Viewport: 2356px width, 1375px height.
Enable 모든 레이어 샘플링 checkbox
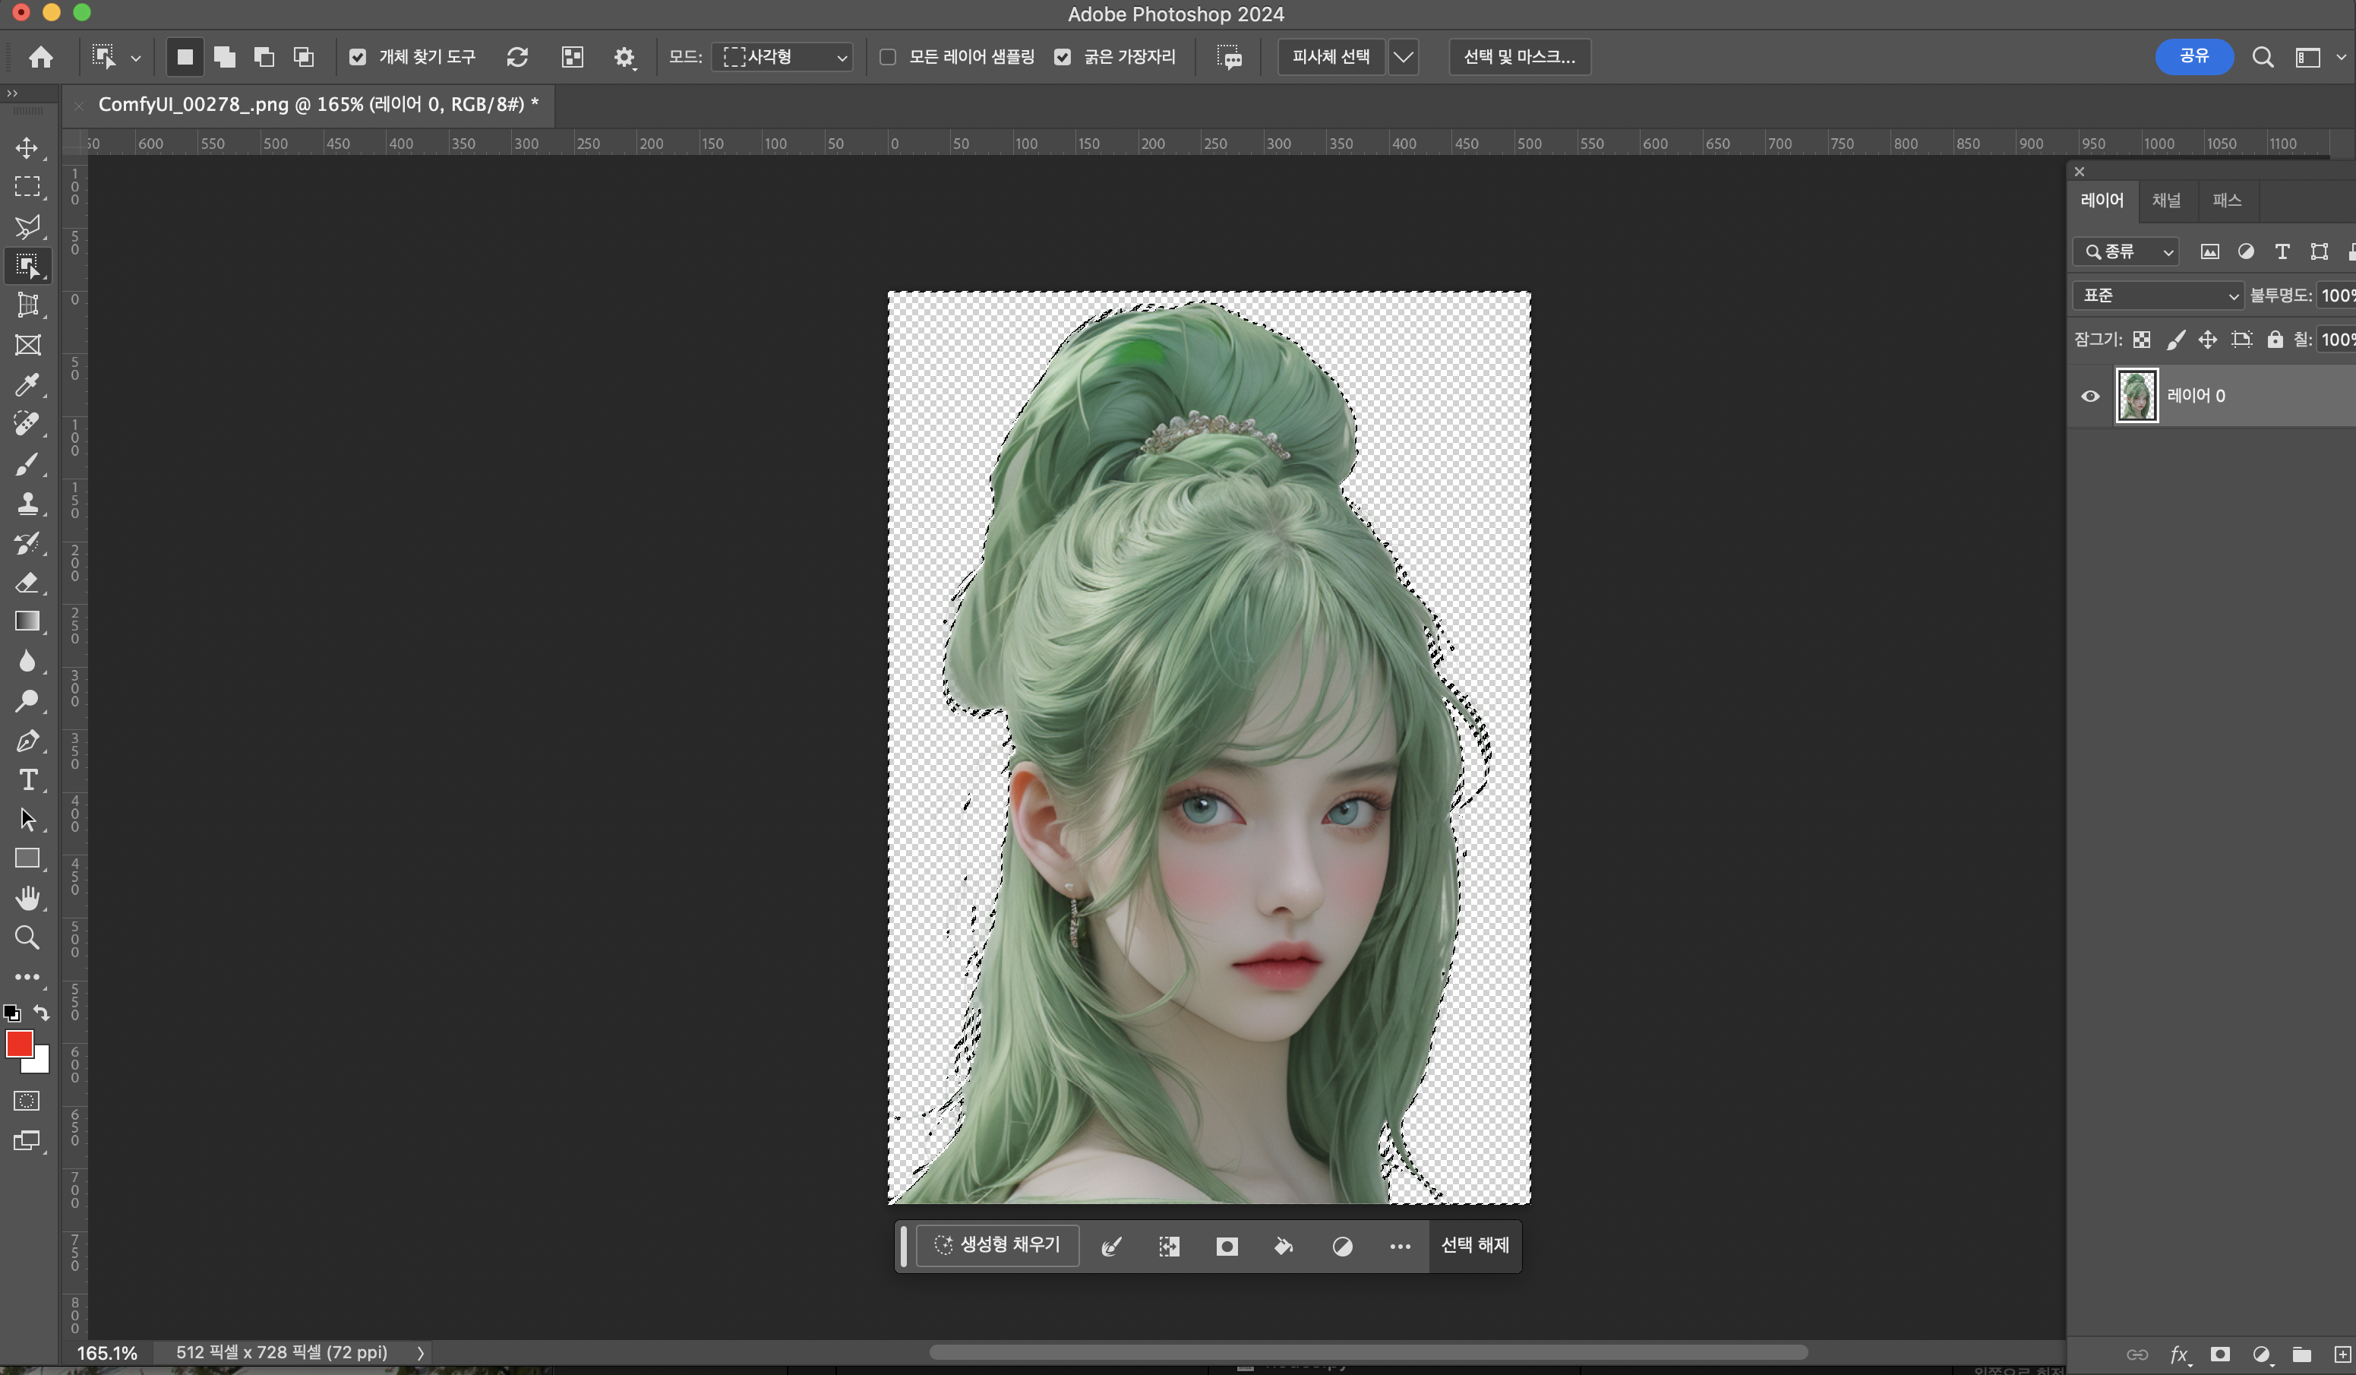click(888, 57)
